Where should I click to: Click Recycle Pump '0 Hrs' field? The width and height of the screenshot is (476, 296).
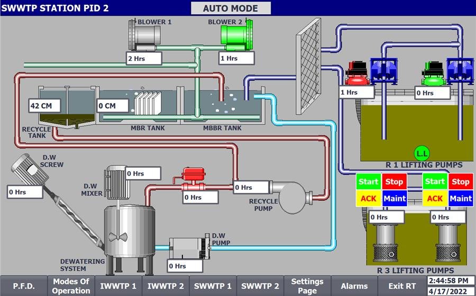[251, 187]
